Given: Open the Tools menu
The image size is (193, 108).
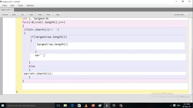Looking at the screenshot, I should pyautogui.click(x=20, y=5).
